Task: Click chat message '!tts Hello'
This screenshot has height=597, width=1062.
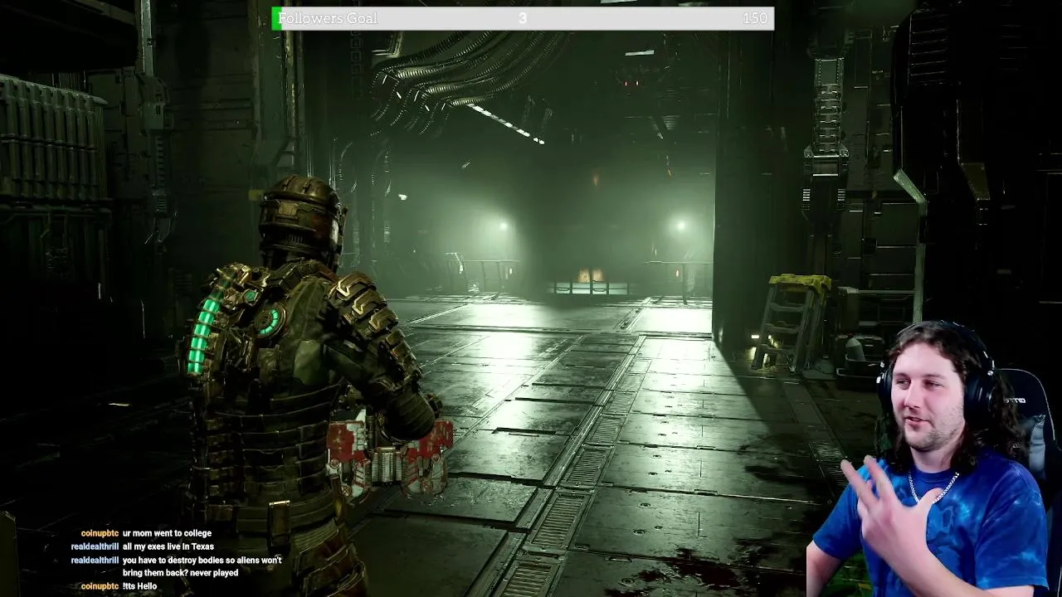Action: 139,586
